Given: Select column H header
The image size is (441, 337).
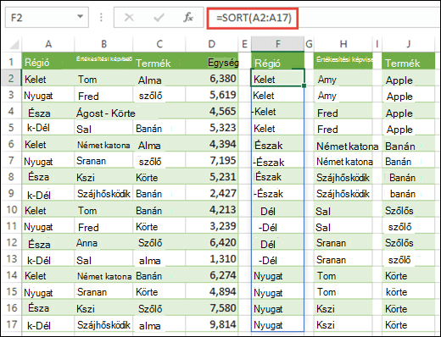Looking at the screenshot, I should click(x=343, y=44).
